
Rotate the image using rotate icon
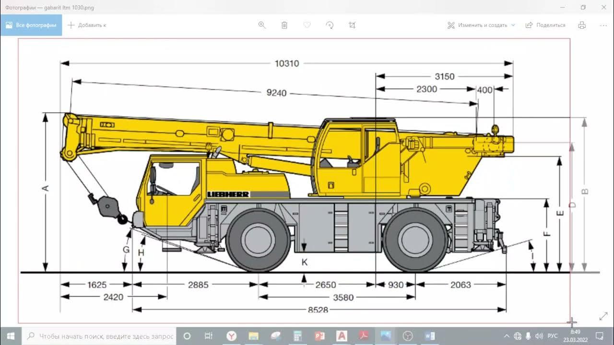pos(330,25)
